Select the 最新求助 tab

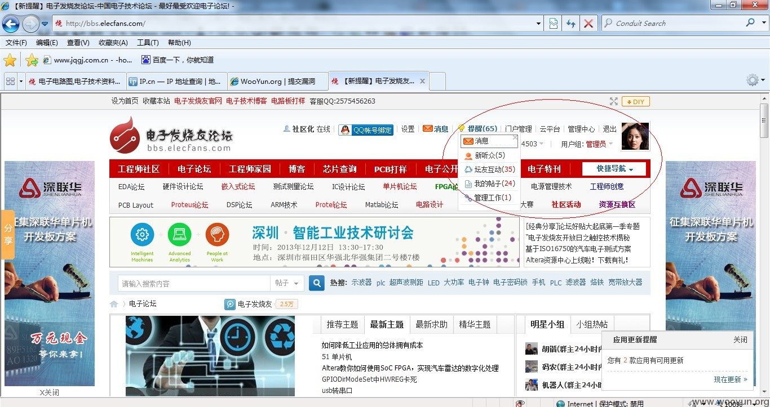[x=431, y=324]
